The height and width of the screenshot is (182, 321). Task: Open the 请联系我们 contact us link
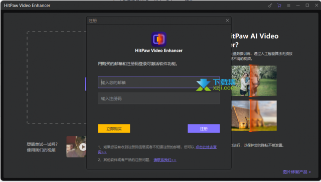(165, 160)
